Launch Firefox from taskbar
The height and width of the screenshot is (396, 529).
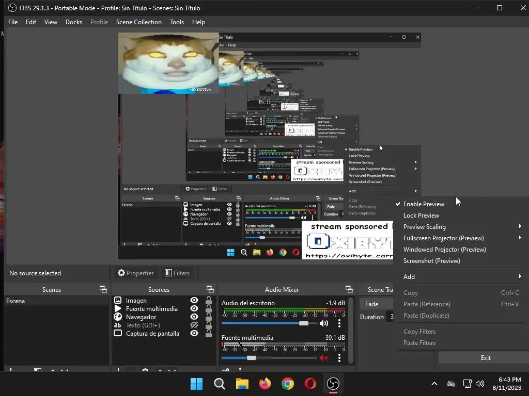tap(265, 384)
